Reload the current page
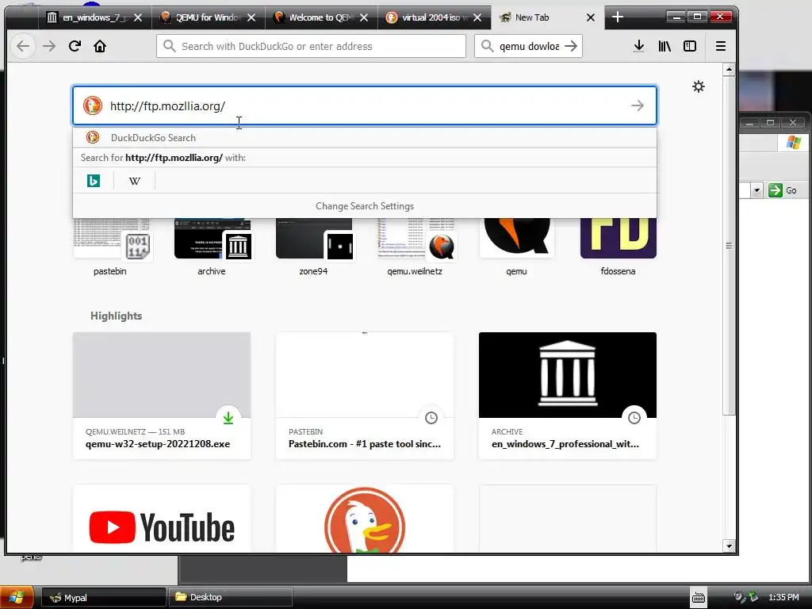Screen dimensions: 812x609 pyautogui.click(x=75, y=46)
